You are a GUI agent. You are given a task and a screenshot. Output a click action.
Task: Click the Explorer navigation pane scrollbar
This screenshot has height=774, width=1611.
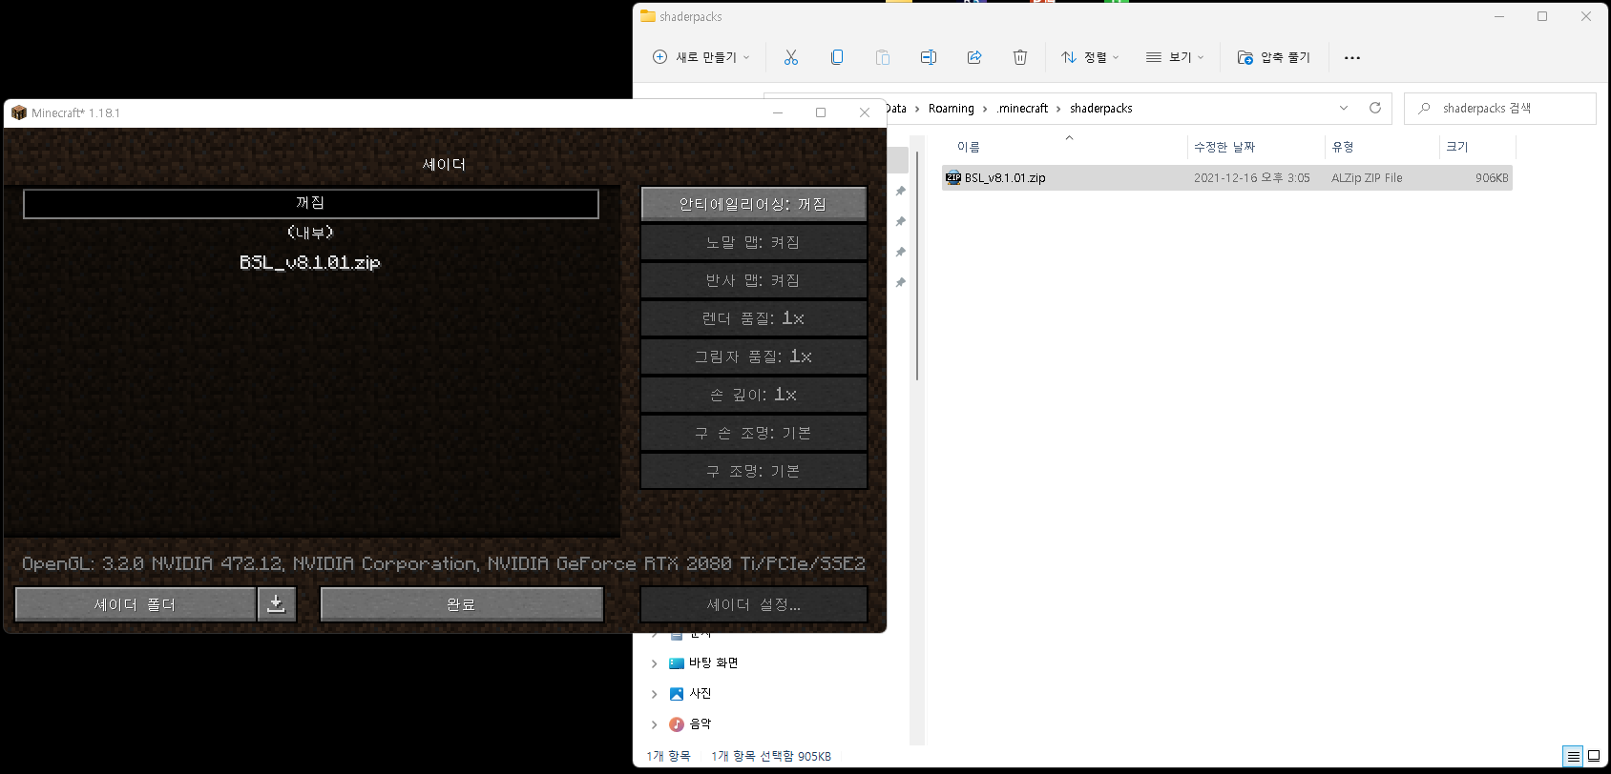pyautogui.click(x=917, y=265)
